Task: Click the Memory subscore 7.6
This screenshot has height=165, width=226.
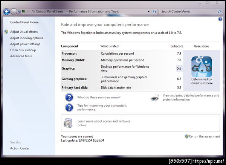Action: pos(179,60)
